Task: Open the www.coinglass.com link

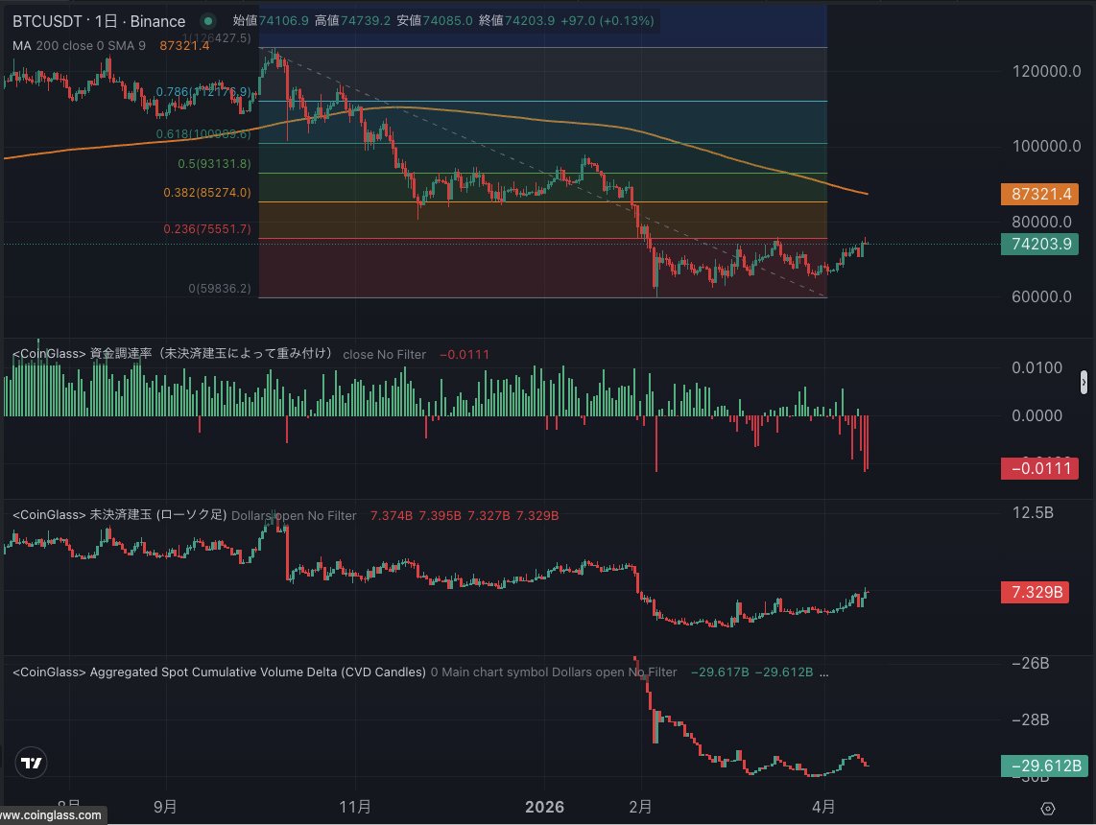Action: coord(51,814)
